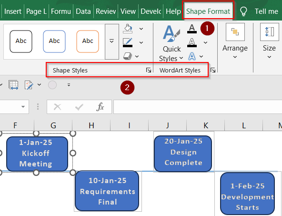Select column K header
Viewport: 282px width, 216px height.
coord(206,125)
